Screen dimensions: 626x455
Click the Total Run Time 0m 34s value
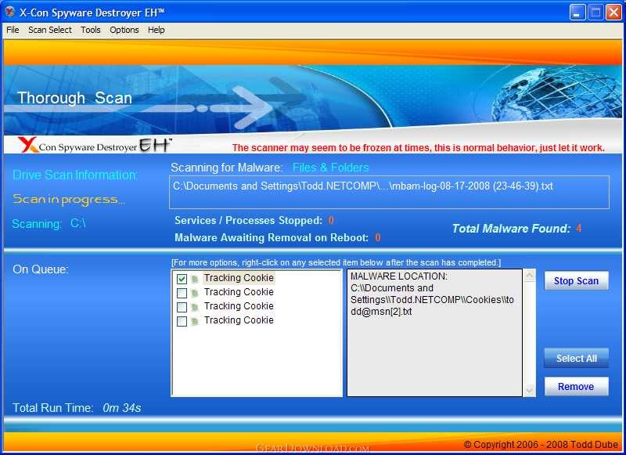(x=122, y=408)
